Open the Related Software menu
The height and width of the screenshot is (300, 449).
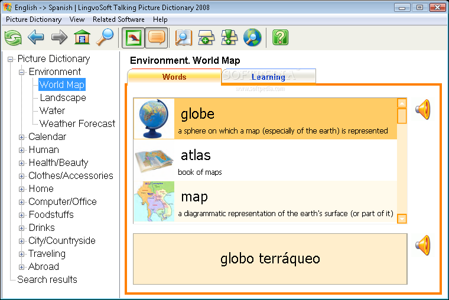pos(119,19)
